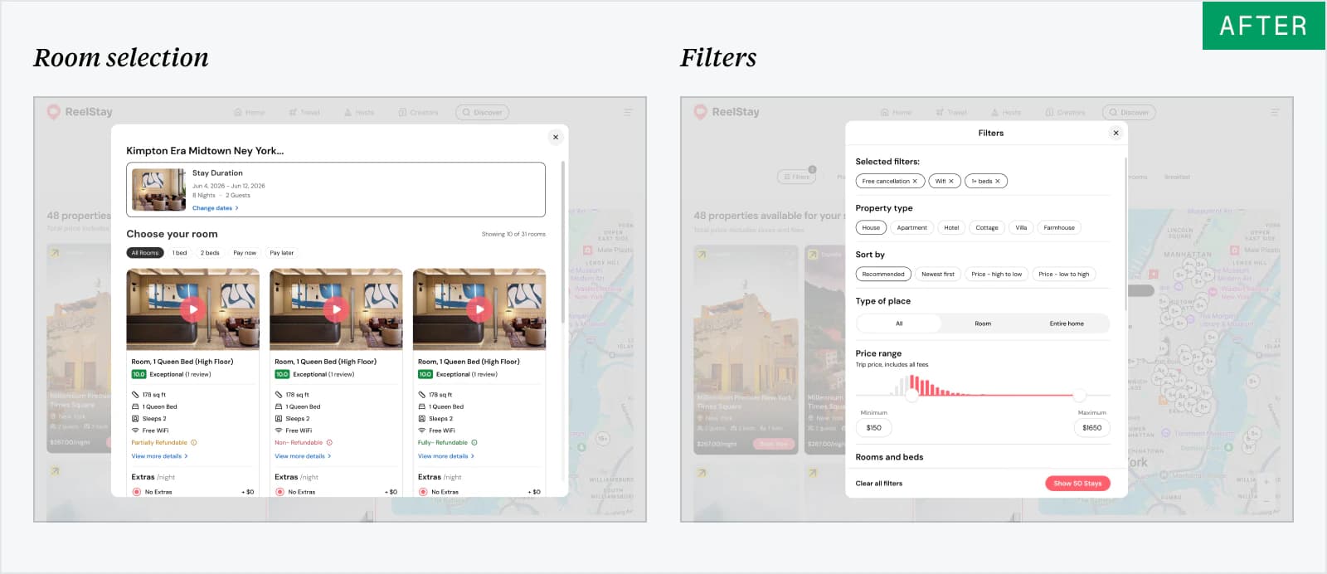1327x574 pixels.
Task: Select the 2 beds filter chip
Action: [210, 253]
